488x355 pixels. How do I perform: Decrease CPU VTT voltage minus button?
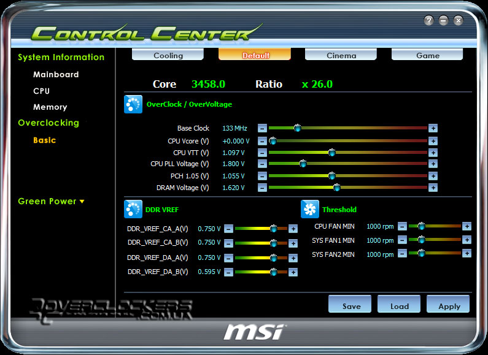pyautogui.click(x=262, y=153)
